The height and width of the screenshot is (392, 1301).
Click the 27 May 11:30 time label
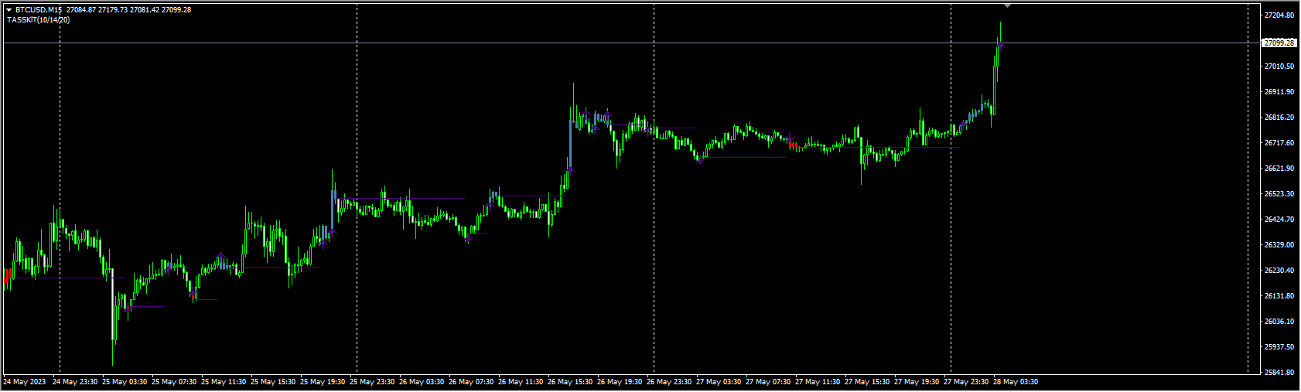818,382
